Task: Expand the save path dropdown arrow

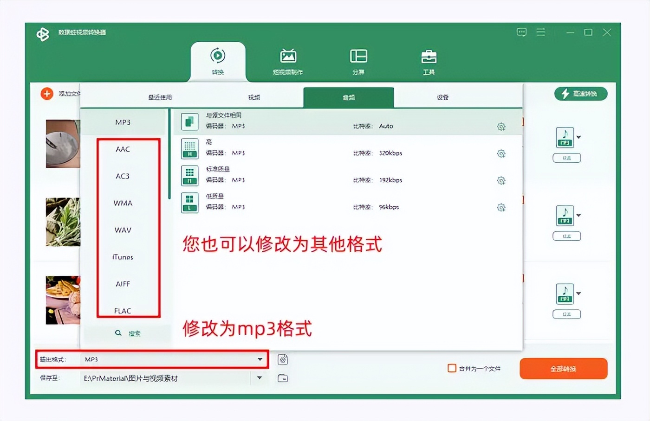Action: coord(260,378)
